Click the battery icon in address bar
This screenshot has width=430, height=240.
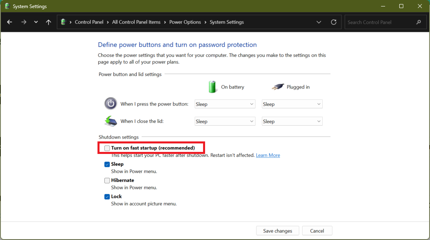pyautogui.click(x=64, y=22)
